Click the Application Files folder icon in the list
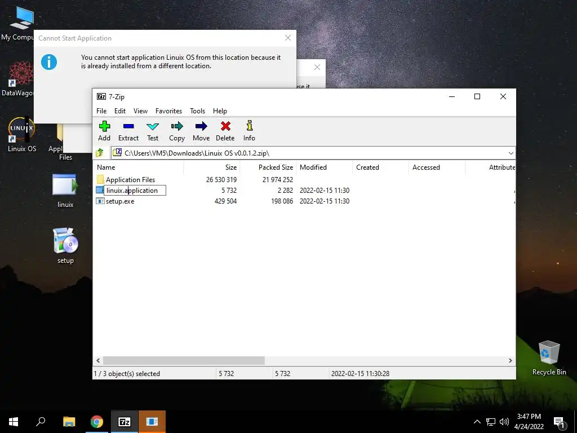This screenshot has height=433, width=577. 100,180
